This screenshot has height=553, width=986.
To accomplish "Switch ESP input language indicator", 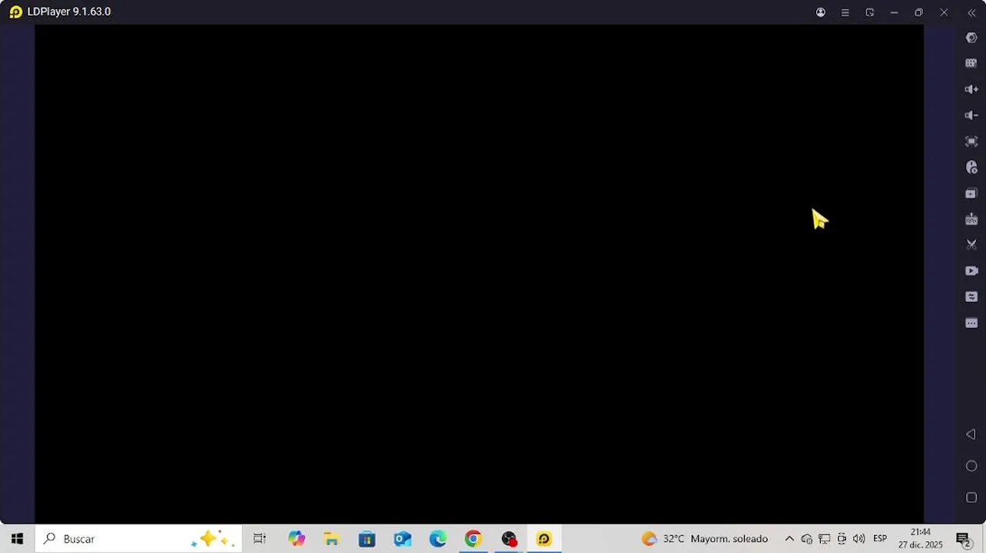I will 880,538.
